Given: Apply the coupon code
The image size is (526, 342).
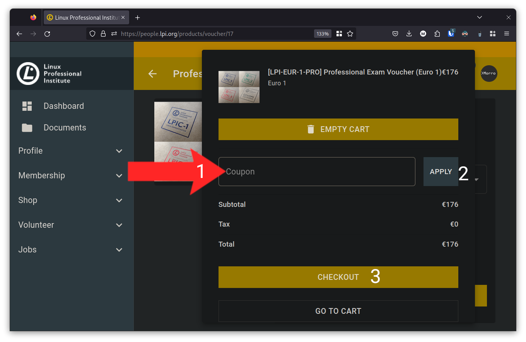Looking at the screenshot, I should (441, 172).
